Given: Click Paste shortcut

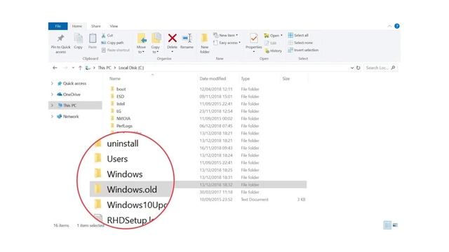Looking at the screenshot, I should point(115,50).
